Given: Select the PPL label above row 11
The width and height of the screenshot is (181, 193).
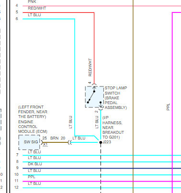Looking at the screenshot, I should click(32, 177).
